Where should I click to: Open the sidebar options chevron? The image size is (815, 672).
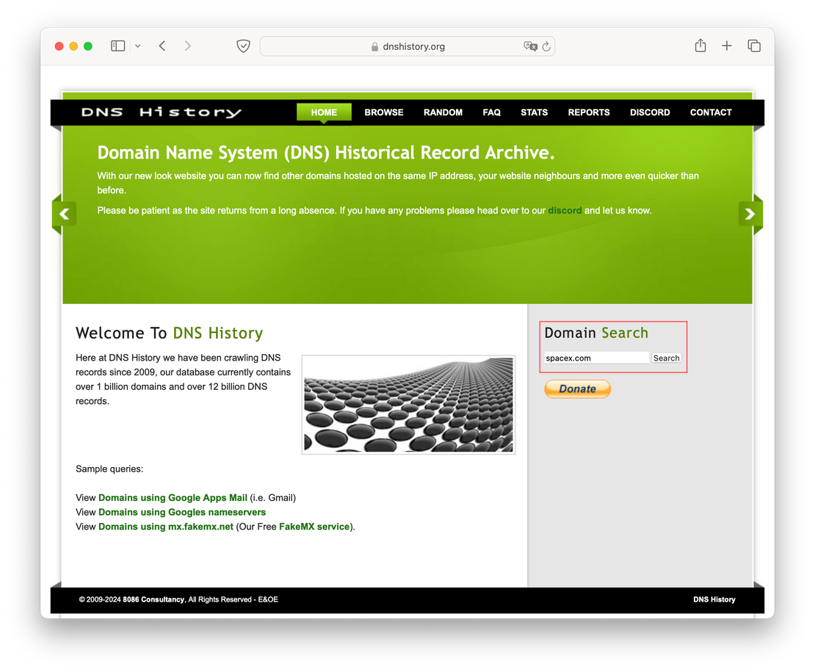click(x=138, y=45)
